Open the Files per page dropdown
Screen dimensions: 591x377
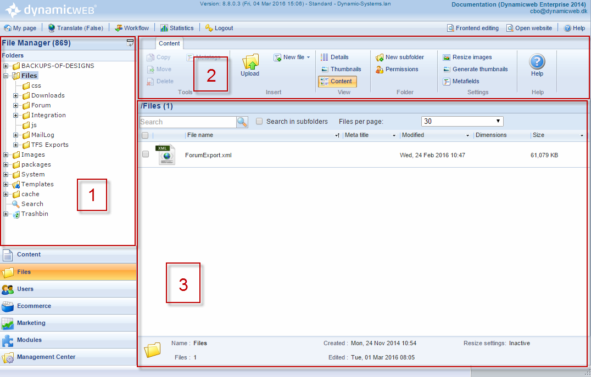click(x=462, y=122)
